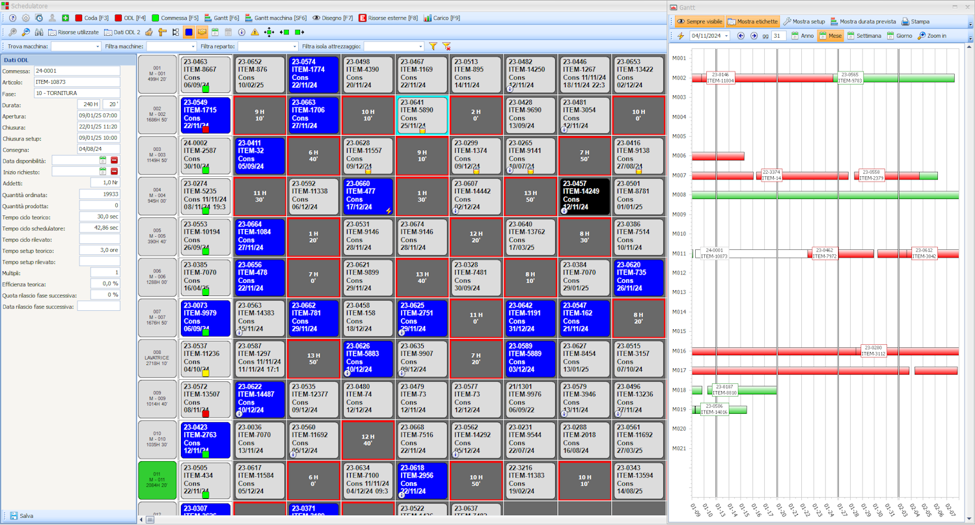Open Risorse esterne [F8]
Viewport: 975px width, 525px height.
pyautogui.click(x=389, y=18)
